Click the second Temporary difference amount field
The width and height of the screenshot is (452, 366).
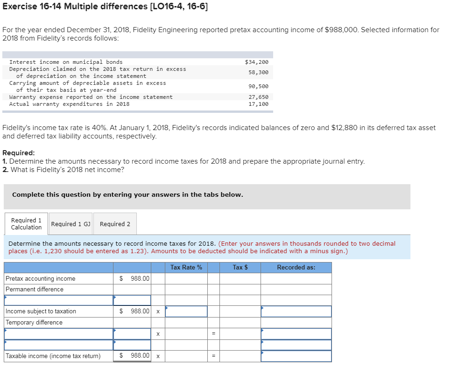pos(132,345)
